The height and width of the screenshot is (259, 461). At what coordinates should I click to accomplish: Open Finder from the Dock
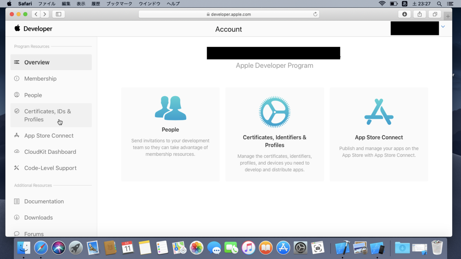pyautogui.click(x=24, y=248)
